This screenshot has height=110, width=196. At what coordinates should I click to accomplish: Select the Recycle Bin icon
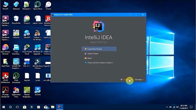point(16,20)
